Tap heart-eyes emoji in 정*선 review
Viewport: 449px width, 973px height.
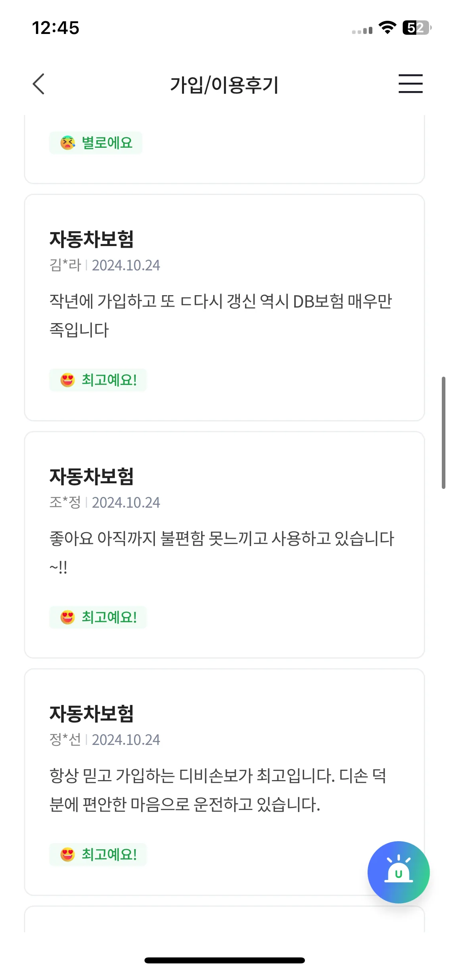tap(67, 854)
